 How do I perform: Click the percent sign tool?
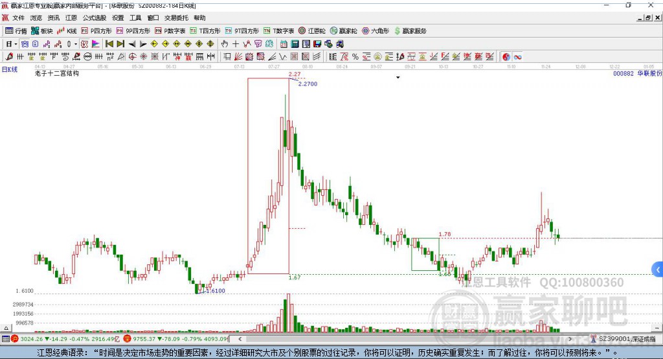[x=355, y=57]
